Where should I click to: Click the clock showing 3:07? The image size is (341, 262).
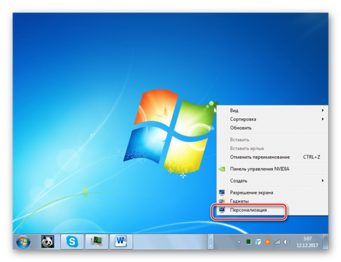pyautogui.click(x=307, y=239)
